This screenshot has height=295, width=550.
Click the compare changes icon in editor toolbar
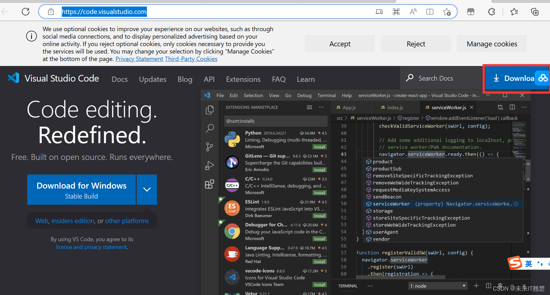(x=500, y=107)
